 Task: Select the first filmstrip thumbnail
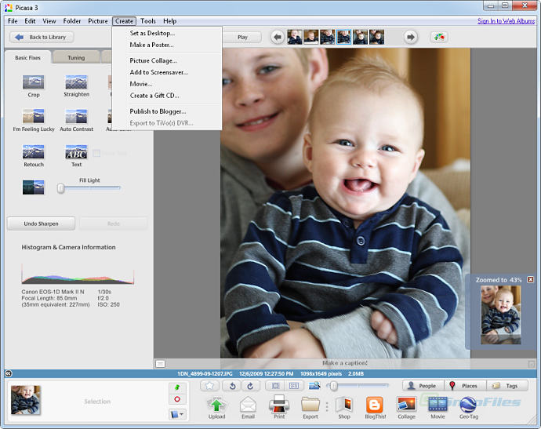tap(295, 37)
